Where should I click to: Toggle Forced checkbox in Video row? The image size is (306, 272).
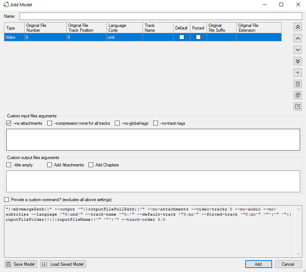click(198, 37)
